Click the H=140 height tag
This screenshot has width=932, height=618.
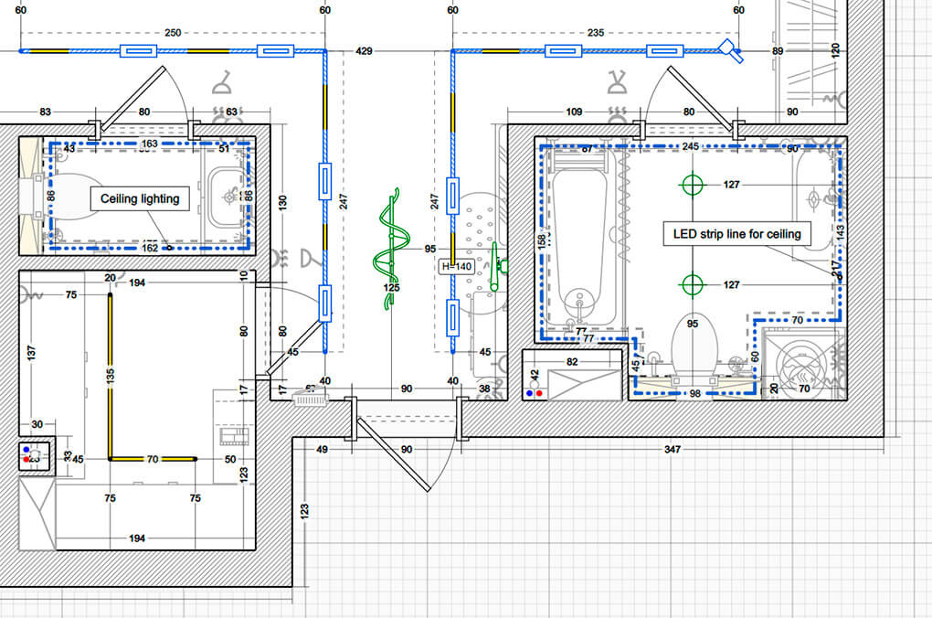click(457, 267)
